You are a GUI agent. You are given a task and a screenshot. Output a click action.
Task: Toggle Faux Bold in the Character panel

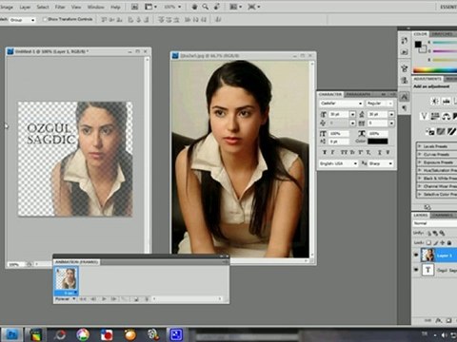coord(325,152)
